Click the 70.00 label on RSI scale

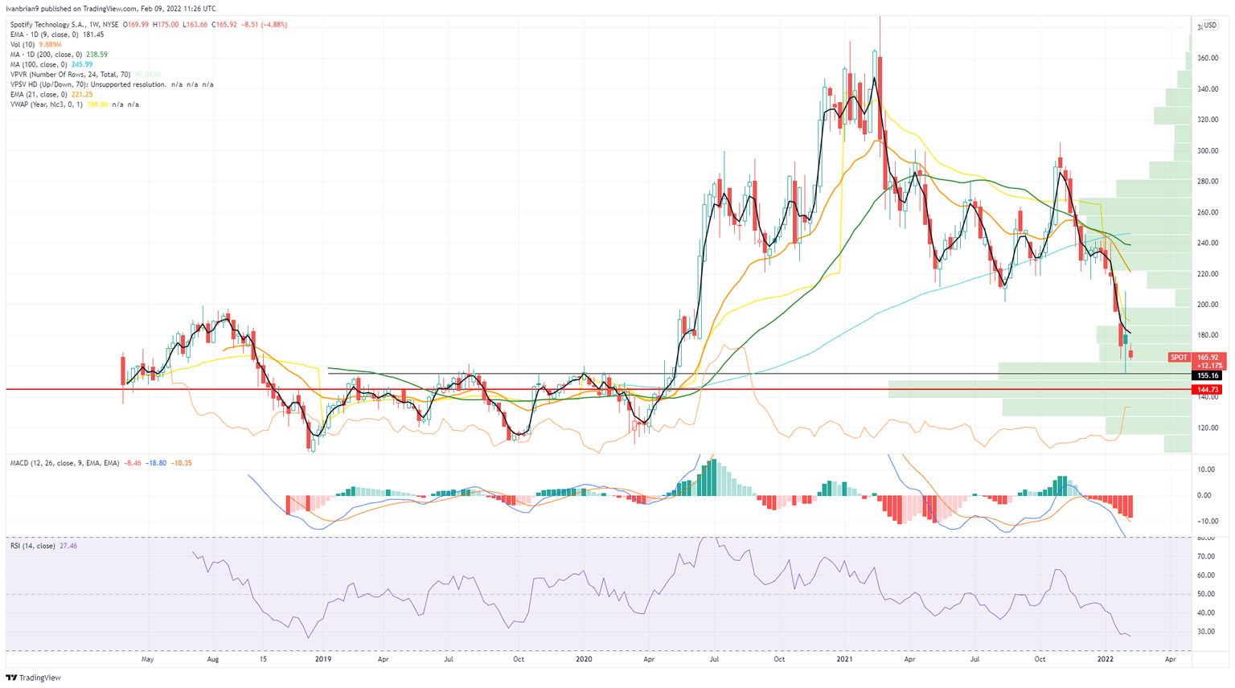point(1206,556)
